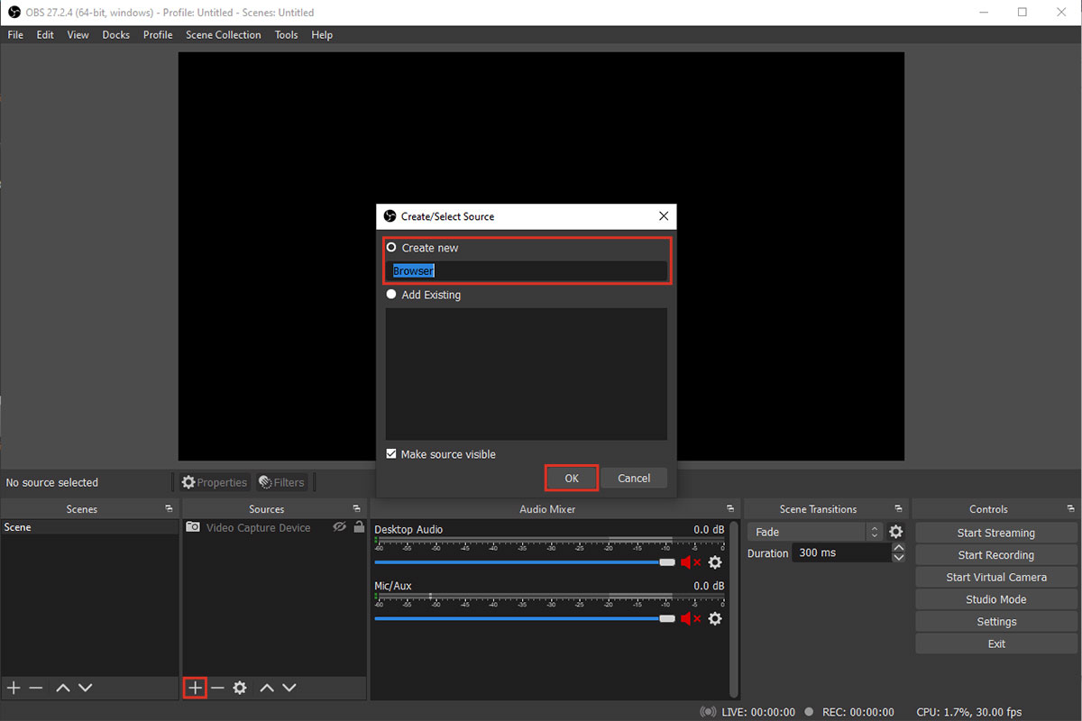Toggle Make source visible checkbox
Screen dimensions: 1082x721
tap(391, 454)
